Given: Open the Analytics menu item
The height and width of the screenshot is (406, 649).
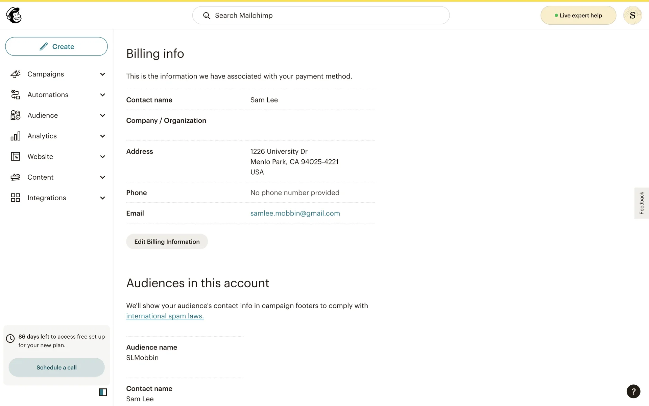Looking at the screenshot, I should pos(42,136).
